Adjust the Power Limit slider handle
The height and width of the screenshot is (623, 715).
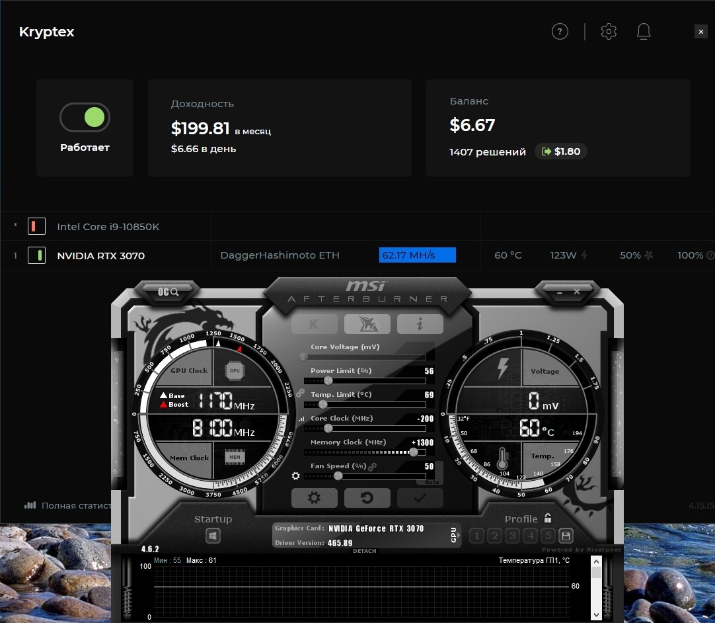coord(328,381)
